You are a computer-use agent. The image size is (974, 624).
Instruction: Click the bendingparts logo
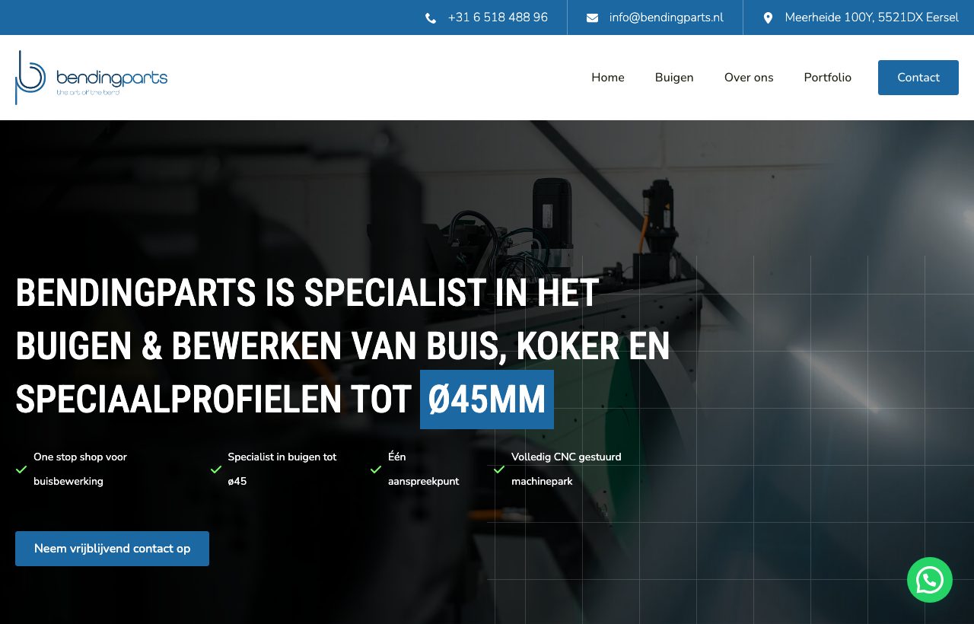tap(91, 78)
